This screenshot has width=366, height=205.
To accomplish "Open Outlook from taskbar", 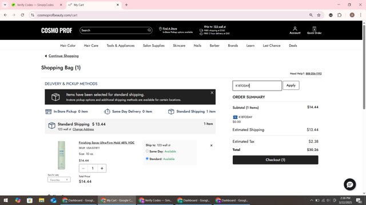I will click(x=53, y=200).
